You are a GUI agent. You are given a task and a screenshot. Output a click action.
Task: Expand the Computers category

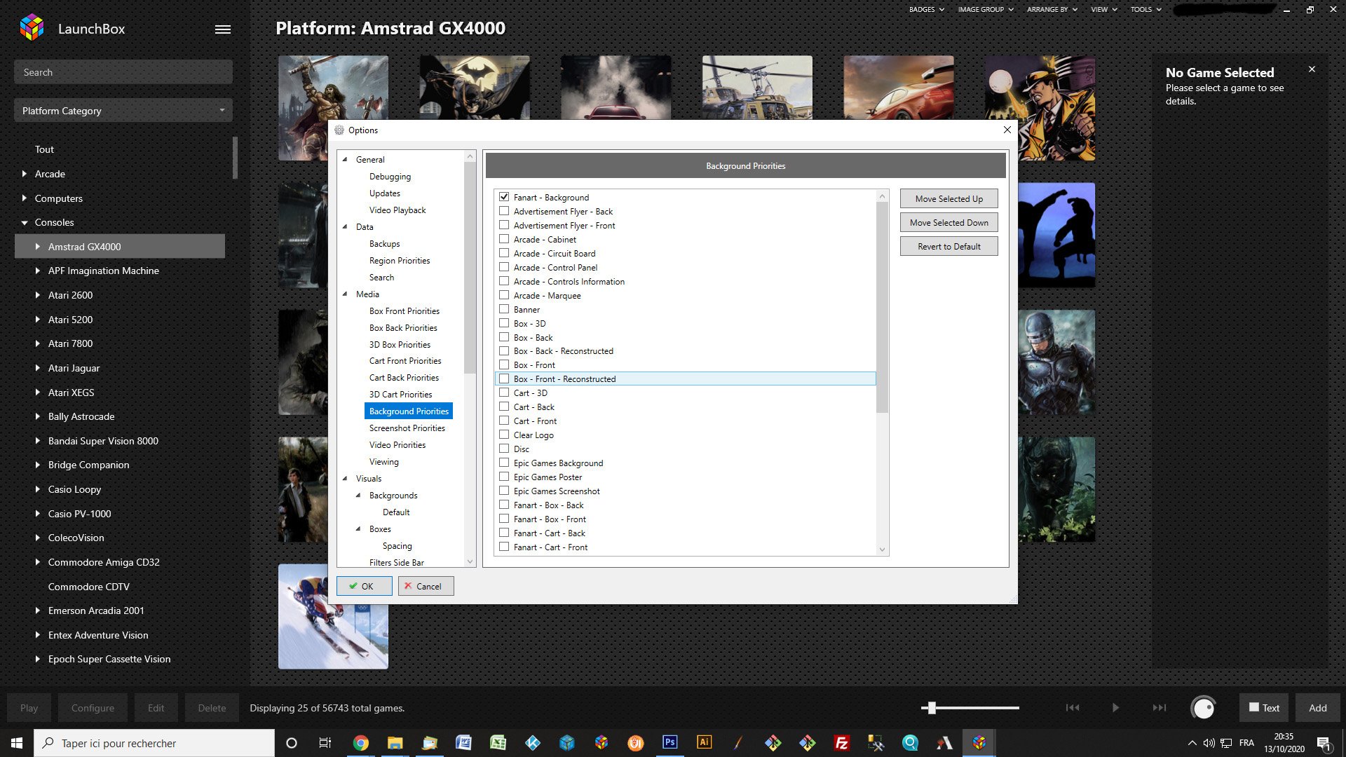(x=25, y=198)
